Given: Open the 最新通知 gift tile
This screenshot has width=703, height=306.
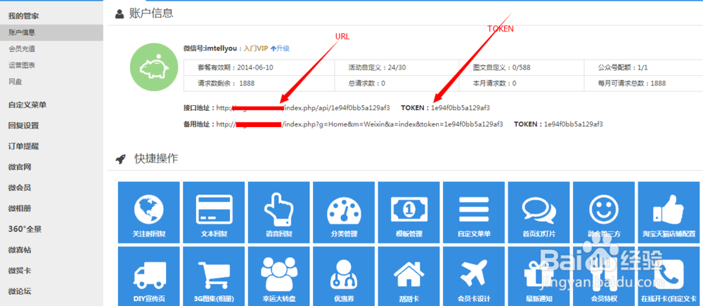Looking at the screenshot, I should (x=539, y=276).
